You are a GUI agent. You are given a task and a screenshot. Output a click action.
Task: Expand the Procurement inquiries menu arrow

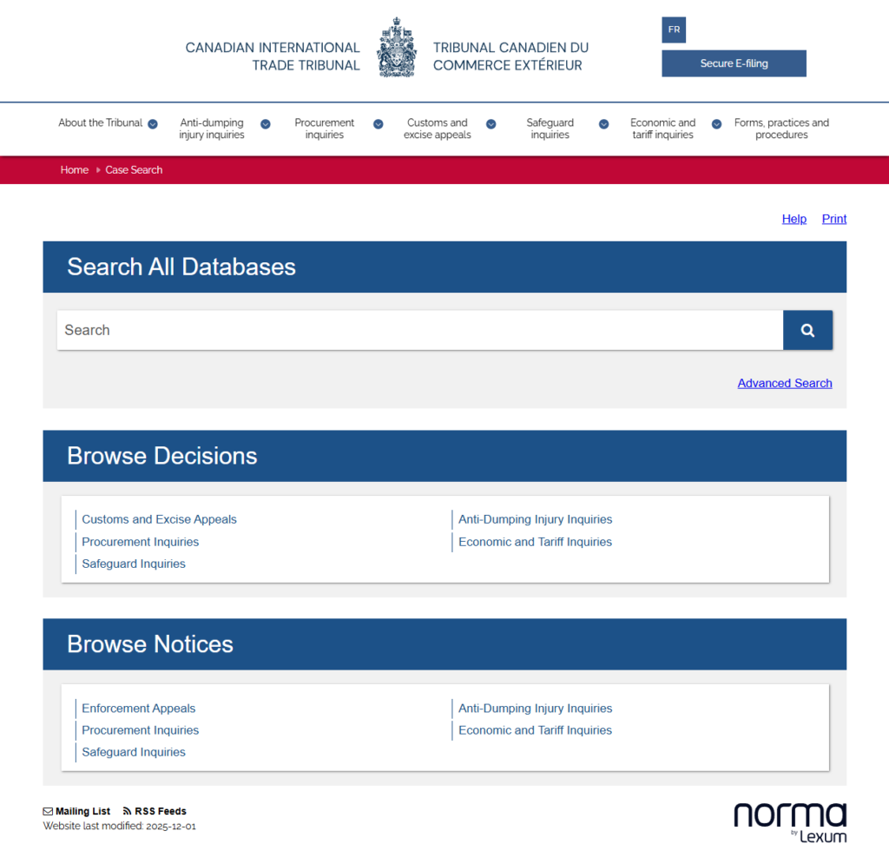click(379, 124)
